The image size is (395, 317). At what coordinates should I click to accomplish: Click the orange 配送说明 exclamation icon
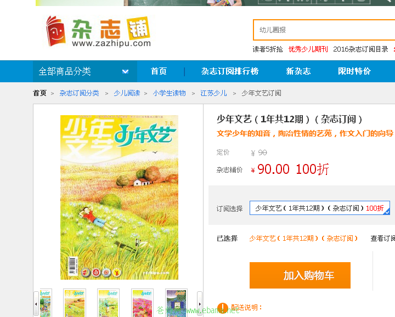pyautogui.click(x=222, y=308)
